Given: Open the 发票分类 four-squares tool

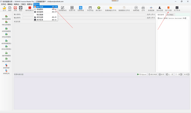Looking at the screenshot, I should [72, 8].
